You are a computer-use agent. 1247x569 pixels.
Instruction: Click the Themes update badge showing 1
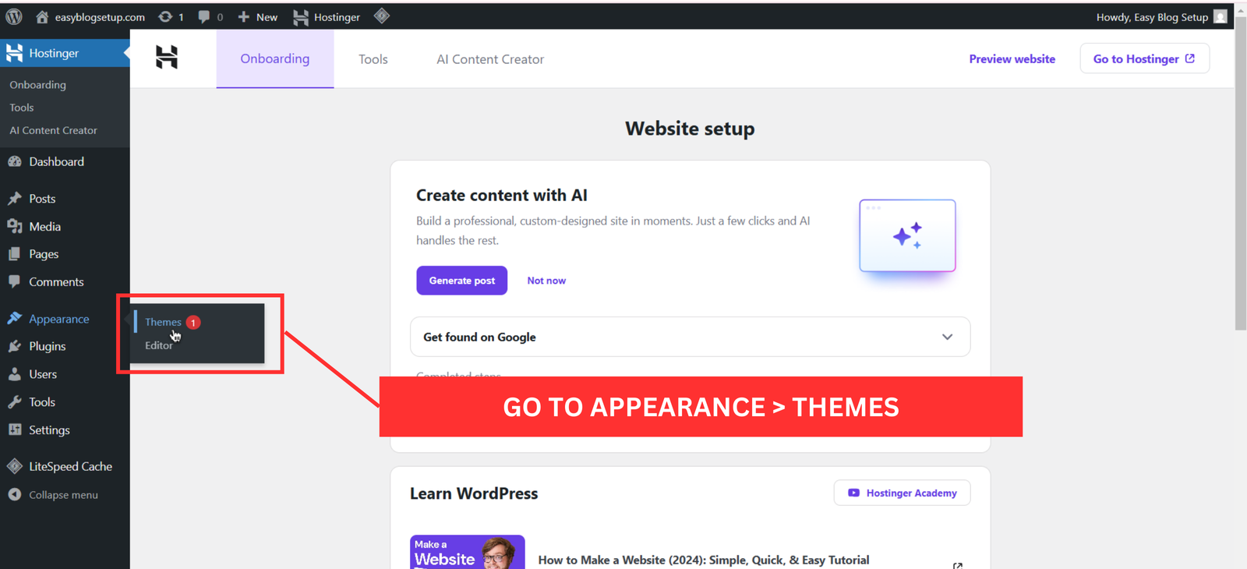(x=193, y=322)
